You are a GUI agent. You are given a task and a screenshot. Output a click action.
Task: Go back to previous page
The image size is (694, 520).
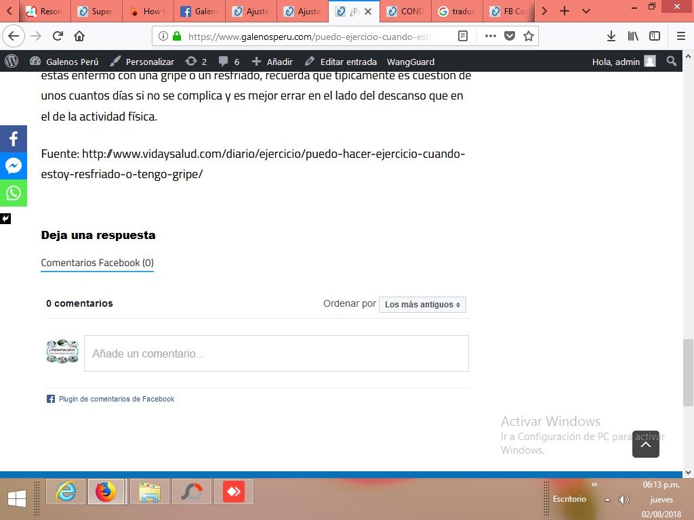coord(14,36)
